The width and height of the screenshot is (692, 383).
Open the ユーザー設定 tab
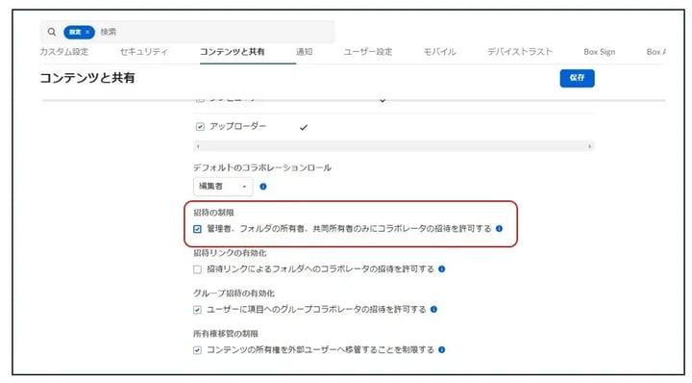pyautogui.click(x=367, y=52)
